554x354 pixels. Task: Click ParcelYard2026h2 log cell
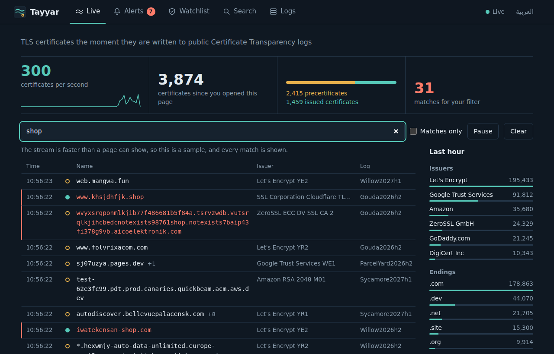pos(386,264)
